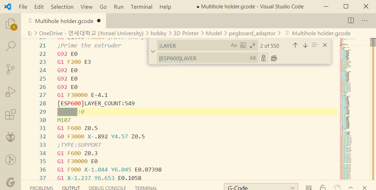Click the hobby breadcrumb segment
The height and width of the screenshot is (190, 376).
point(158,33)
